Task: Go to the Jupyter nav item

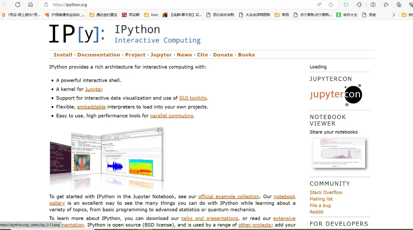Action: pyautogui.click(x=161, y=55)
